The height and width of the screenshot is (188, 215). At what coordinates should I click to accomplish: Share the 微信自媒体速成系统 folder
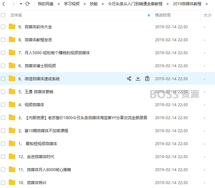coord(129,79)
